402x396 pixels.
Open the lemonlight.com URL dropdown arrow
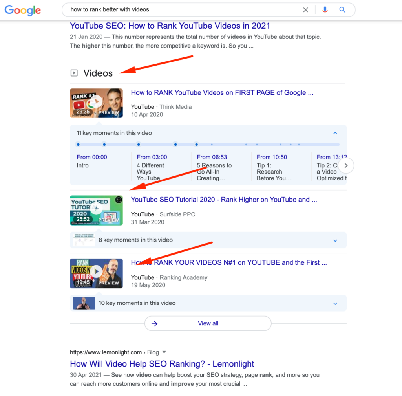tap(164, 352)
